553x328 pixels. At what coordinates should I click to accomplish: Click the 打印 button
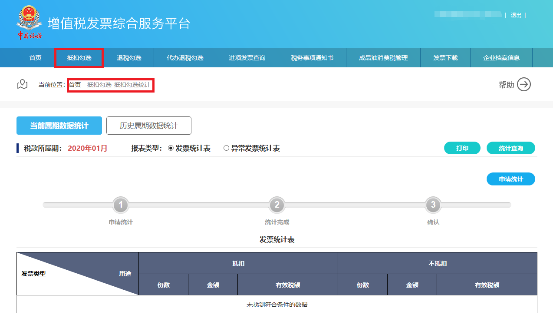462,148
